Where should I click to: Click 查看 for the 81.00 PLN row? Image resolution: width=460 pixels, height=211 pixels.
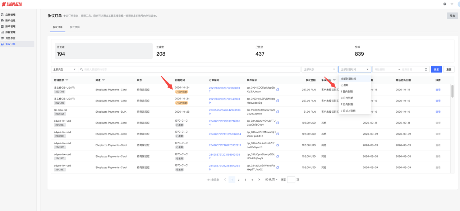tap(438, 112)
